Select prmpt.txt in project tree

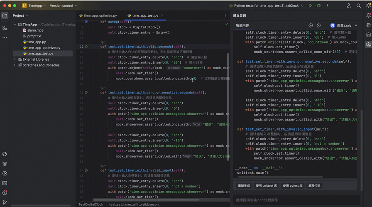click(x=34, y=36)
